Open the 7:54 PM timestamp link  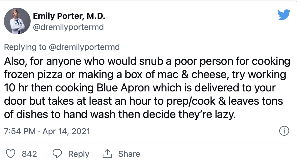click(x=20, y=131)
